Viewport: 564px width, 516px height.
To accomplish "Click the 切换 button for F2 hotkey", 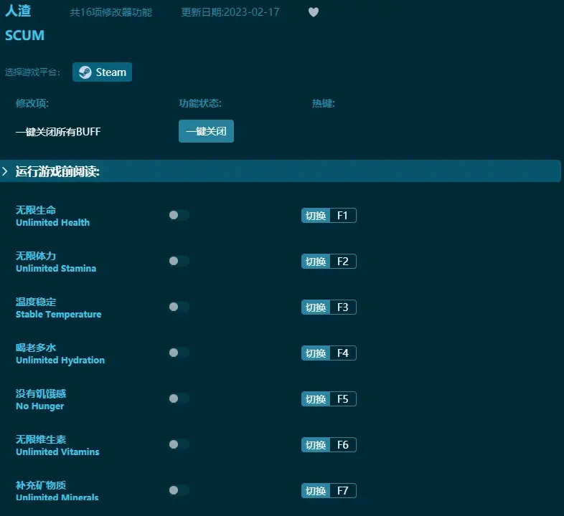I will [x=316, y=262].
